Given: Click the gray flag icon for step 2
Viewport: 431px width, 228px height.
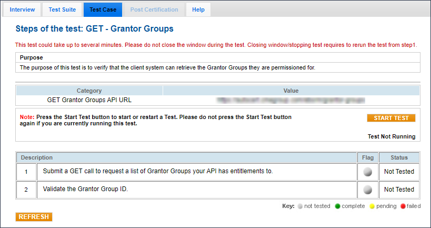Looking at the screenshot, I should point(367,190).
